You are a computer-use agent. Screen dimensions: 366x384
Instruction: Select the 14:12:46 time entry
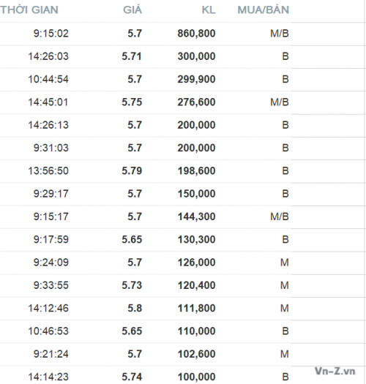[48, 309]
